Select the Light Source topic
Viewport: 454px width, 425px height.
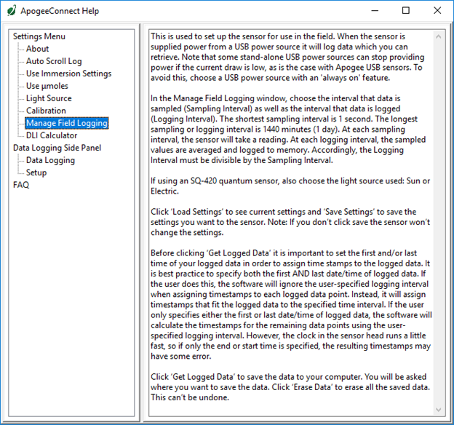pyautogui.click(x=49, y=98)
